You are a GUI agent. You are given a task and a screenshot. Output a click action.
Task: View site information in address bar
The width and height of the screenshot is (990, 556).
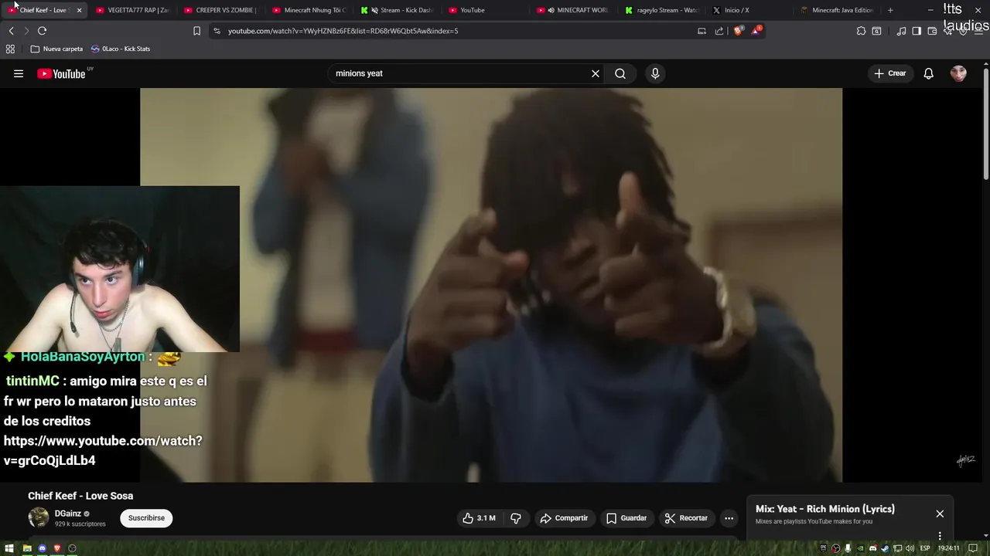[x=217, y=31]
